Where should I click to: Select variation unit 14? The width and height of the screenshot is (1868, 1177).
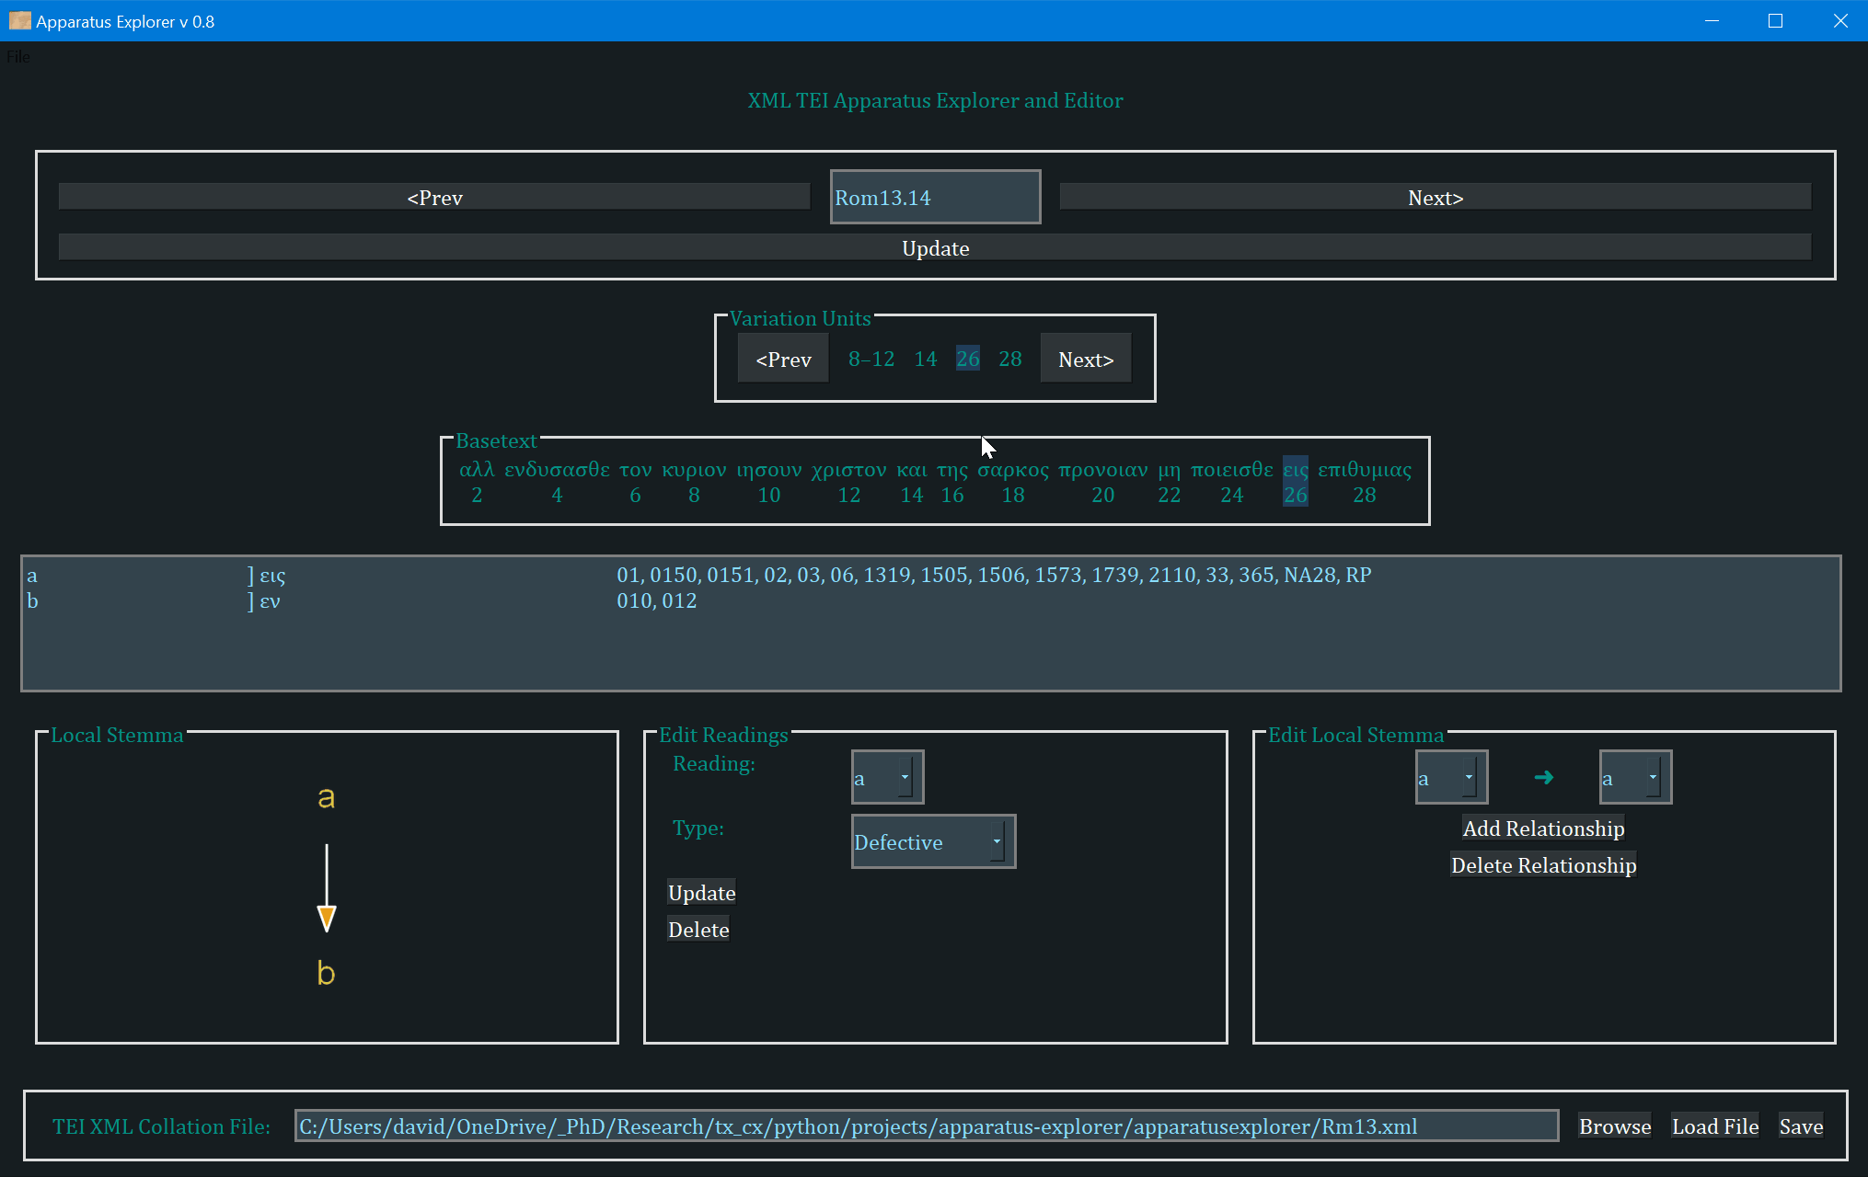[x=925, y=359]
